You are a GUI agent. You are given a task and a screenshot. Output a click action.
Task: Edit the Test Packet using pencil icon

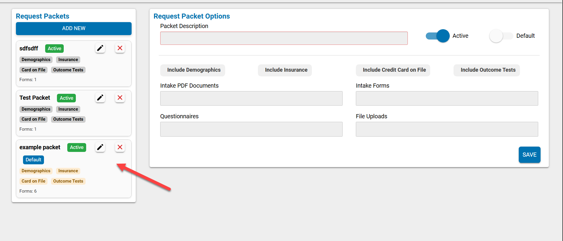(100, 98)
